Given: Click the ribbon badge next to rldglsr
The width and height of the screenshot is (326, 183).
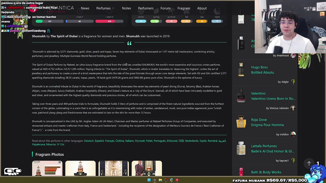Looking at the screenshot, I should (x=293, y=82).
